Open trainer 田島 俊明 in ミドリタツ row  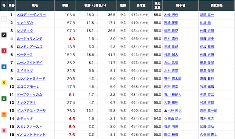point(207,71)
